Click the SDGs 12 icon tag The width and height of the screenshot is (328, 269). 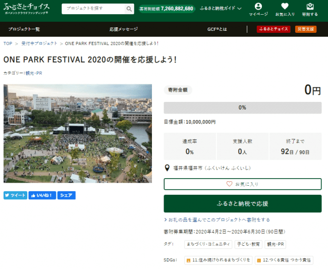click(x=284, y=260)
